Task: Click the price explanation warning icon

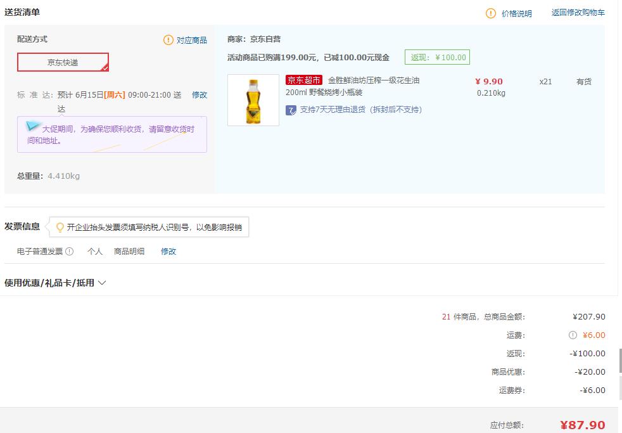Action: (491, 13)
